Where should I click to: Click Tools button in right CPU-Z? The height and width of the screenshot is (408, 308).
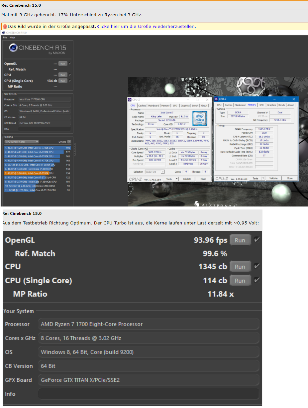(255, 178)
